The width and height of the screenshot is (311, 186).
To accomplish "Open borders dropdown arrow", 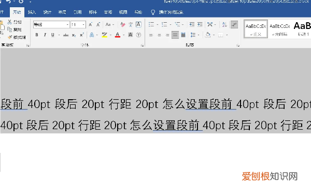I will [x=227, y=35].
